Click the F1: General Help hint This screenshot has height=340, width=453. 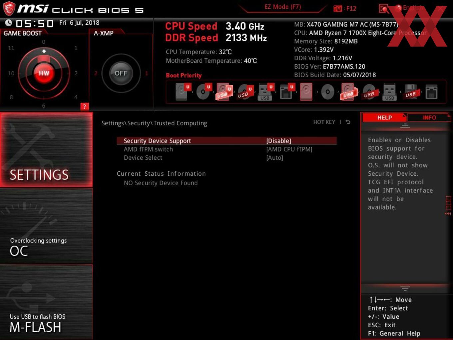[394, 333]
